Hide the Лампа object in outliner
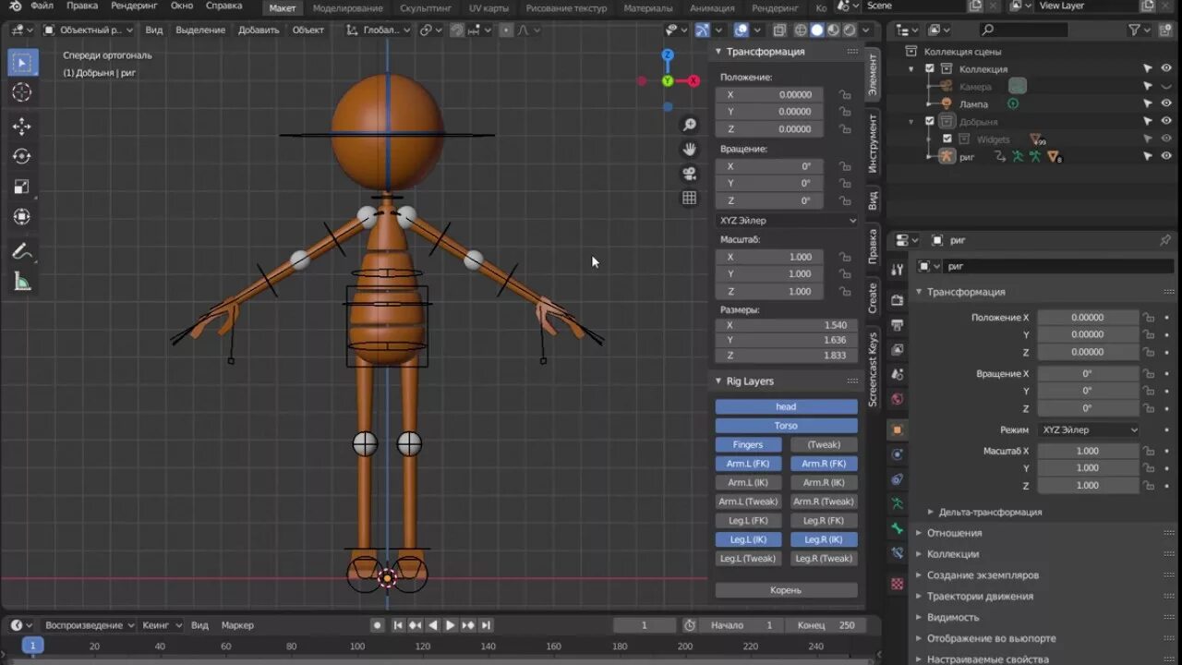1182x665 pixels. pyautogui.click(x=1166, y=103)
